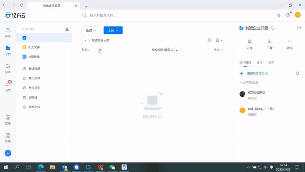305x172 pixels.
Task: Click the blue plus button at bottom left
Action: pyautogui.click(x=8, y=153)
